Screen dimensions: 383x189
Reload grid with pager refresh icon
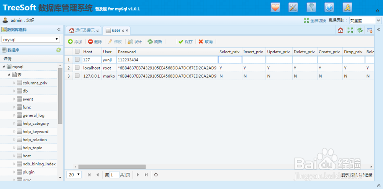[156, 174]
